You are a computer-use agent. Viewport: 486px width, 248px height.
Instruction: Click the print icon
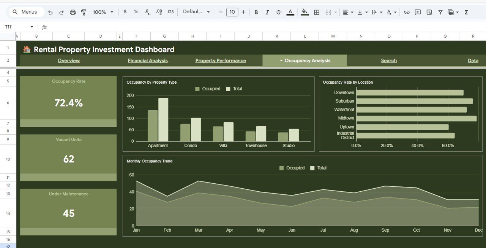73,12
